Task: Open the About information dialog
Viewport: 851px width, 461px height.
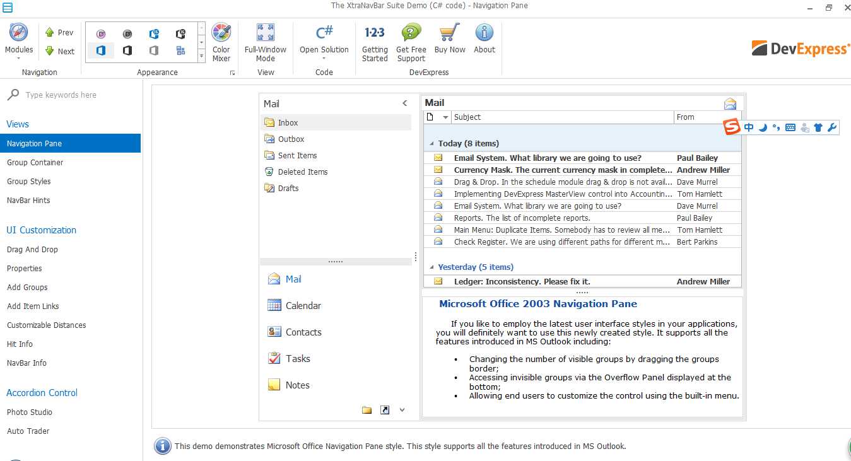Action: (484, 39)
